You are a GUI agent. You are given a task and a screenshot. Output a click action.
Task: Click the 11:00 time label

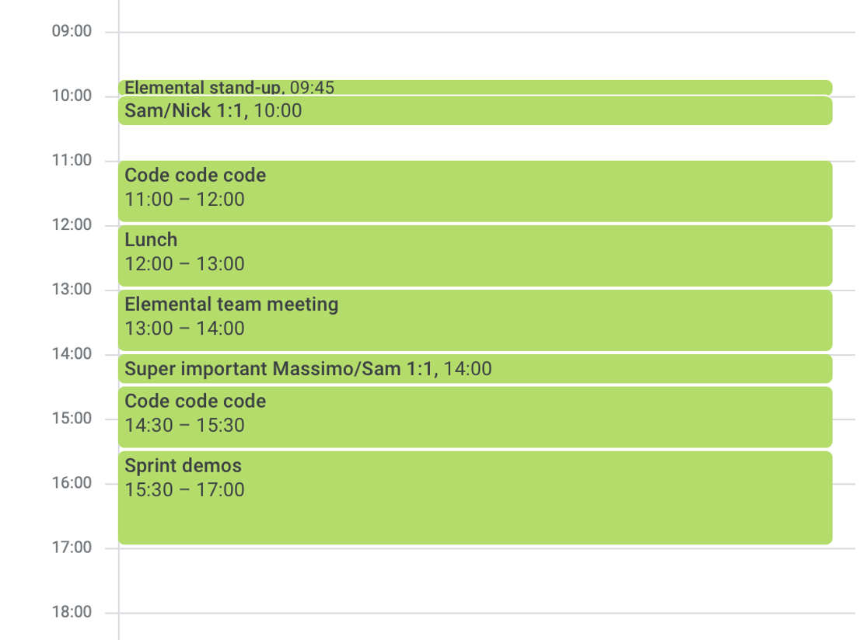pos(72,161)
